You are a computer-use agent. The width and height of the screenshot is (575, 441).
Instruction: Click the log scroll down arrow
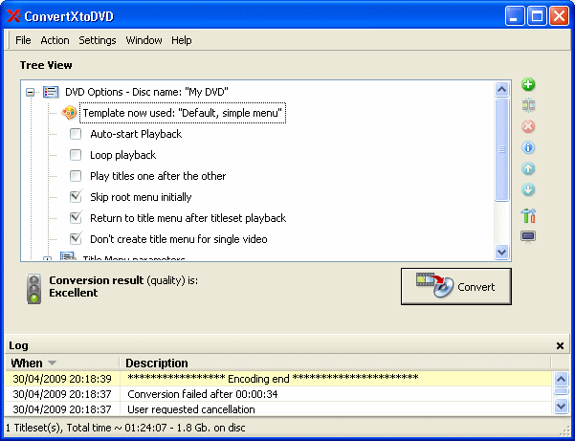(561, 406)
